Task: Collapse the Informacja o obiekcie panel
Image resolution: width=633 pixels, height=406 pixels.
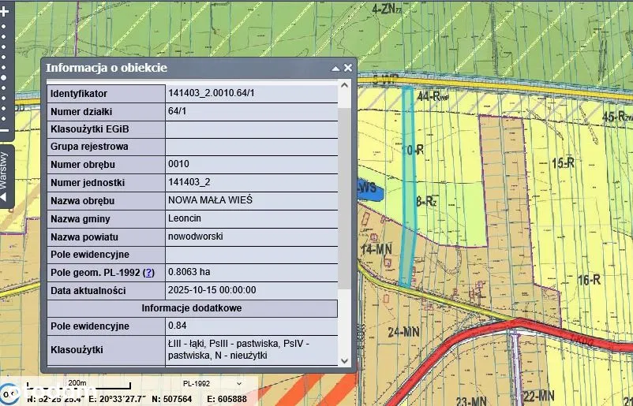Action: 335,68
